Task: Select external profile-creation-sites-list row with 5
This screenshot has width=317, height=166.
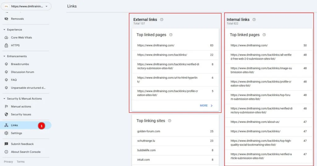Action: point(175,93)
